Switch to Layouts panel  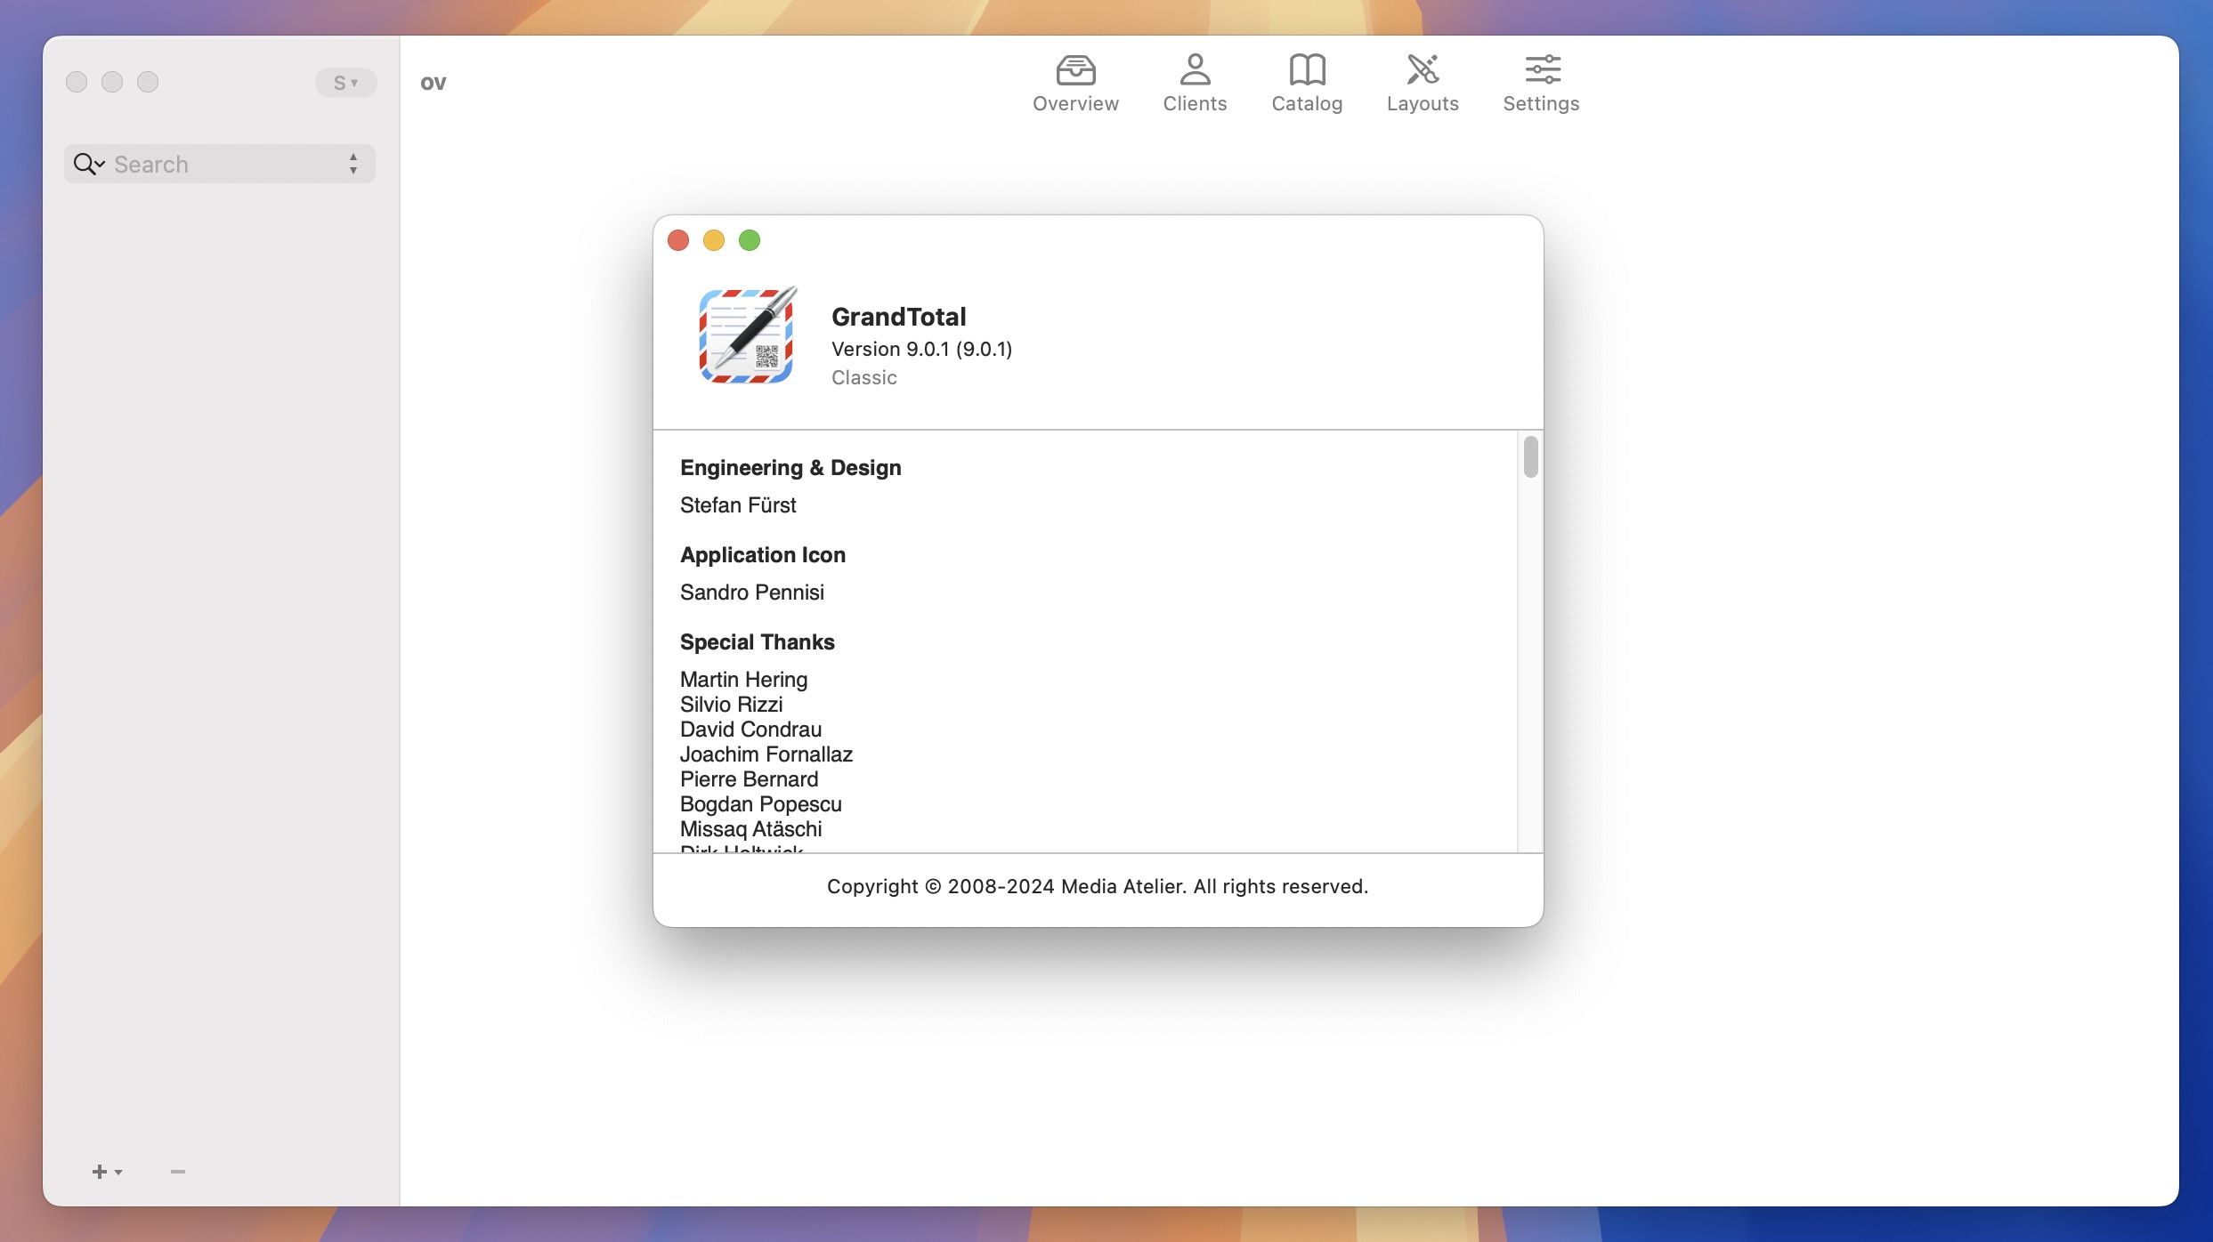tap(1423, 80)
